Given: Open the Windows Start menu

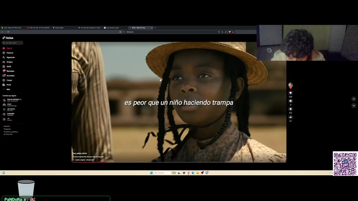Looking at the screenshot, I should pos(151,173).
